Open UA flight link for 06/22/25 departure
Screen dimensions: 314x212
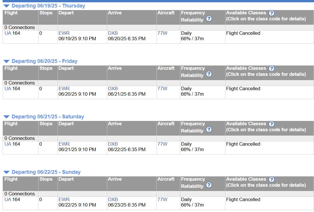tap(8, 199)
